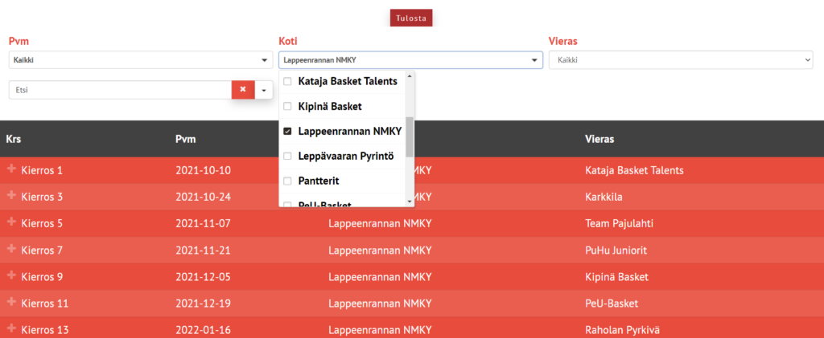Click the Tulosta print button
Image resolution: width=824 pixels, height=338 pixels.
coord(411,18)
